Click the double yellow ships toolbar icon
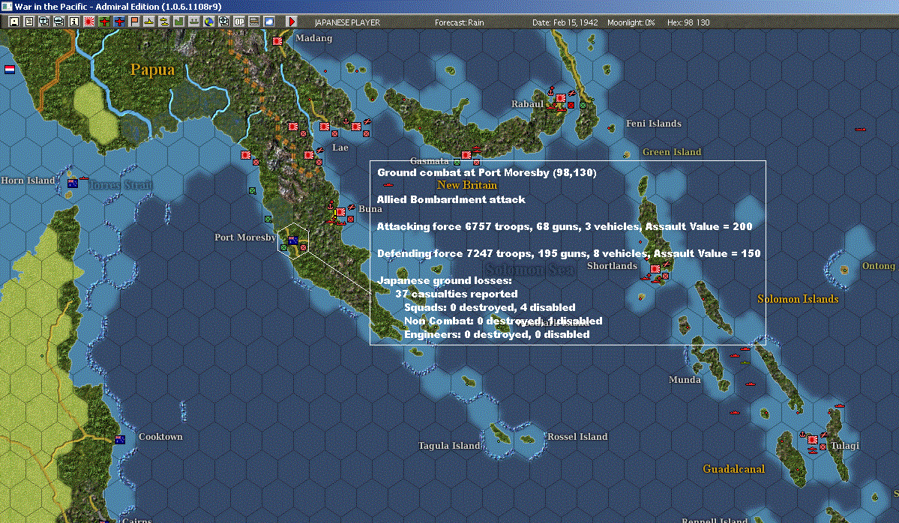 (x=164, y=22)
